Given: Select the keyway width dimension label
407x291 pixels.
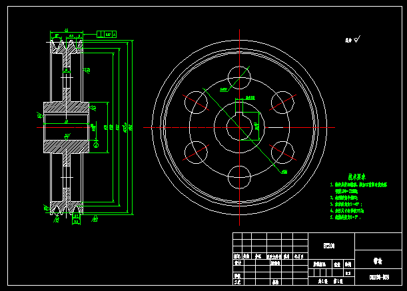Looking at the screenshot, I should click(250, 98).
